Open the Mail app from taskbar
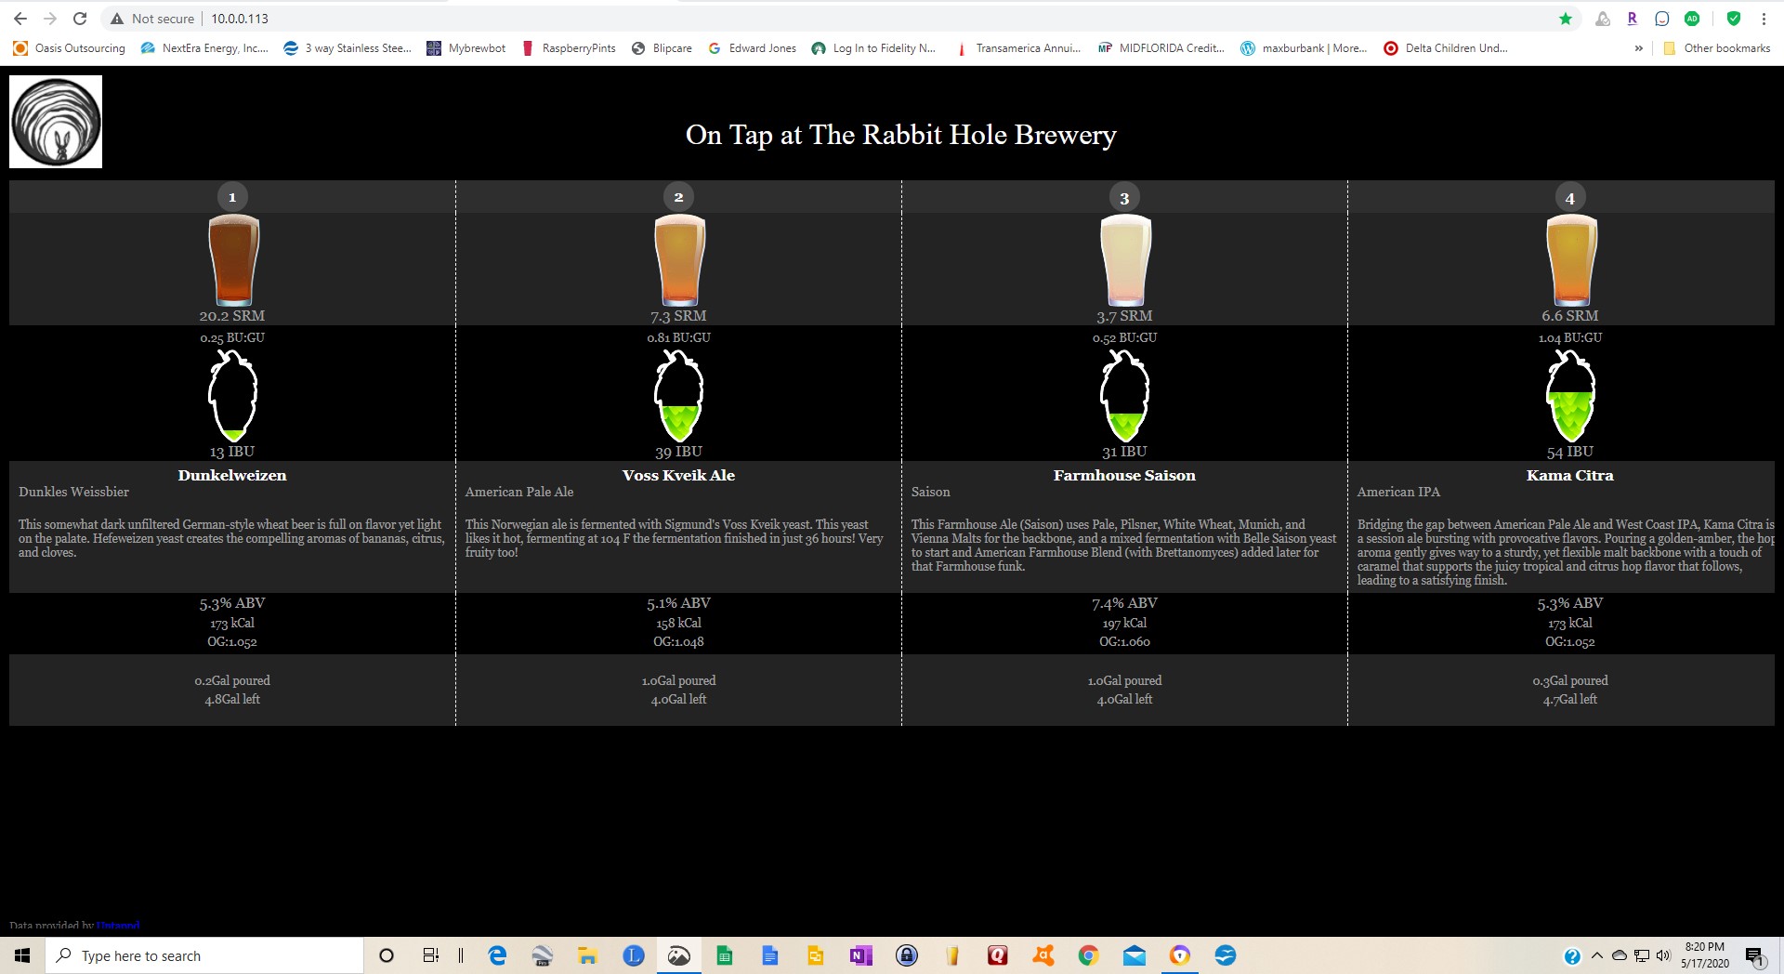1784x974 pixels. coord(1134,955)
